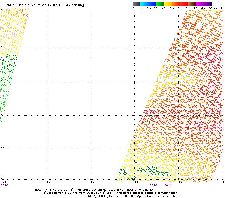
Task: Click longitude label '-159'
Action: 91,182
